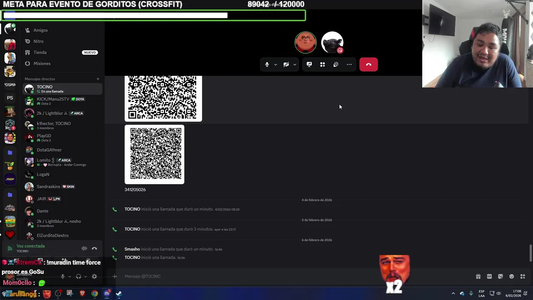Open LogaN conversation
Viewport: 533px width, 300px height.
[62, 174]
